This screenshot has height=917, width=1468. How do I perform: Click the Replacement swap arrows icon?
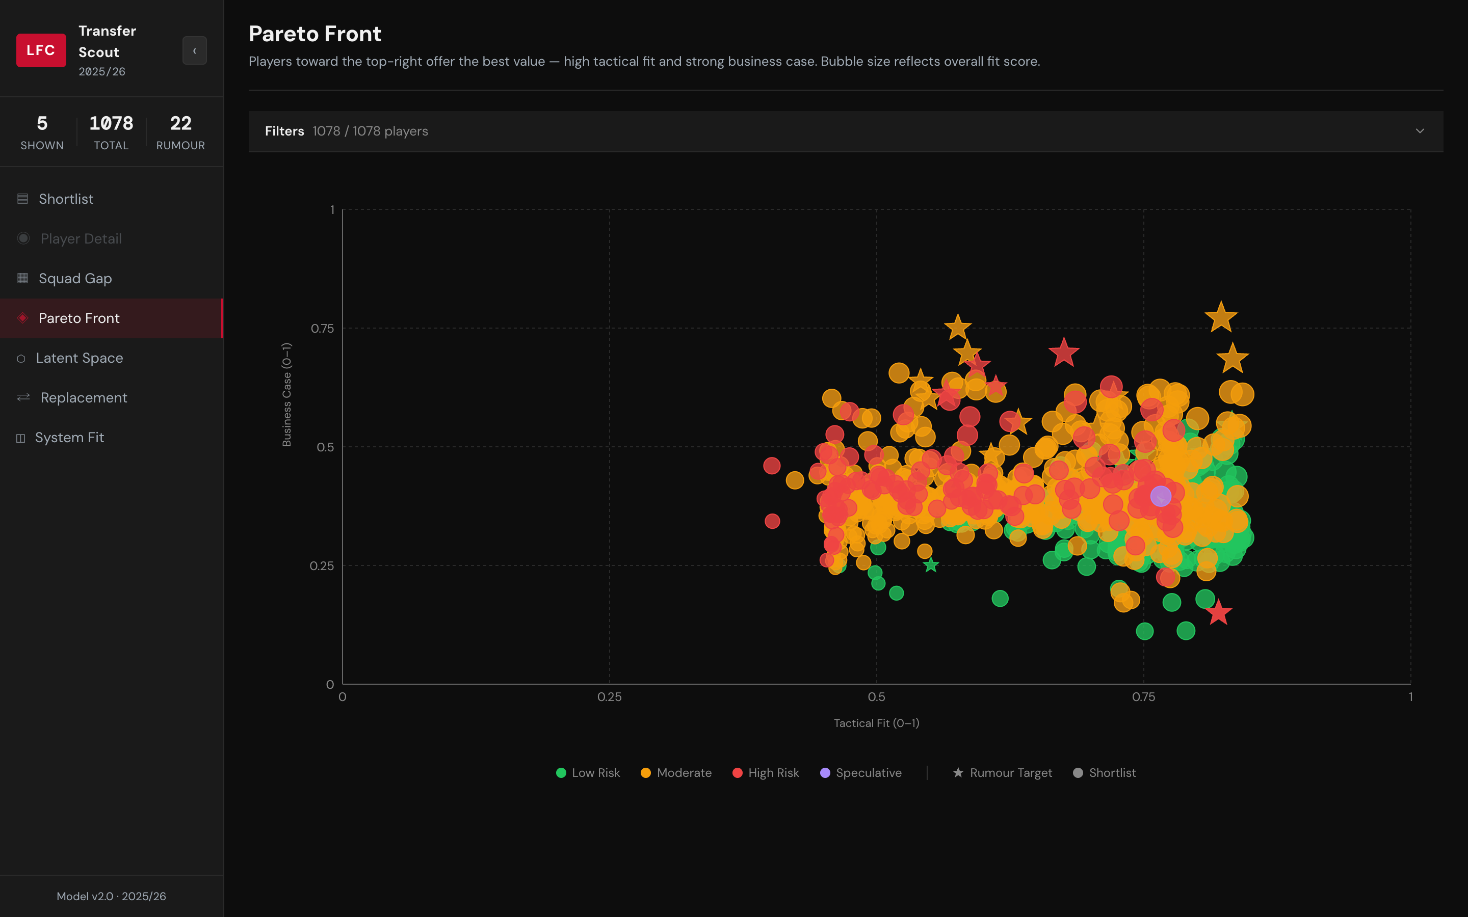[x=23, y=397]
